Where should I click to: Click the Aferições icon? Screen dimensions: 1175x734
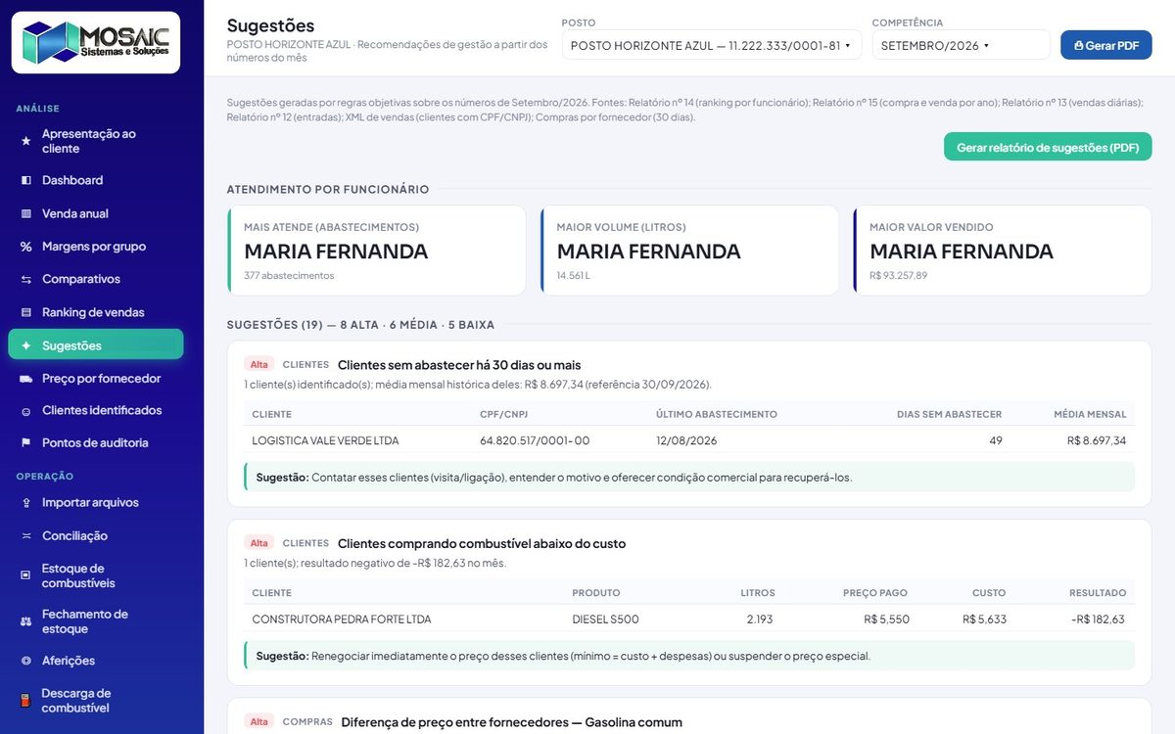click(x=26, y=661)
